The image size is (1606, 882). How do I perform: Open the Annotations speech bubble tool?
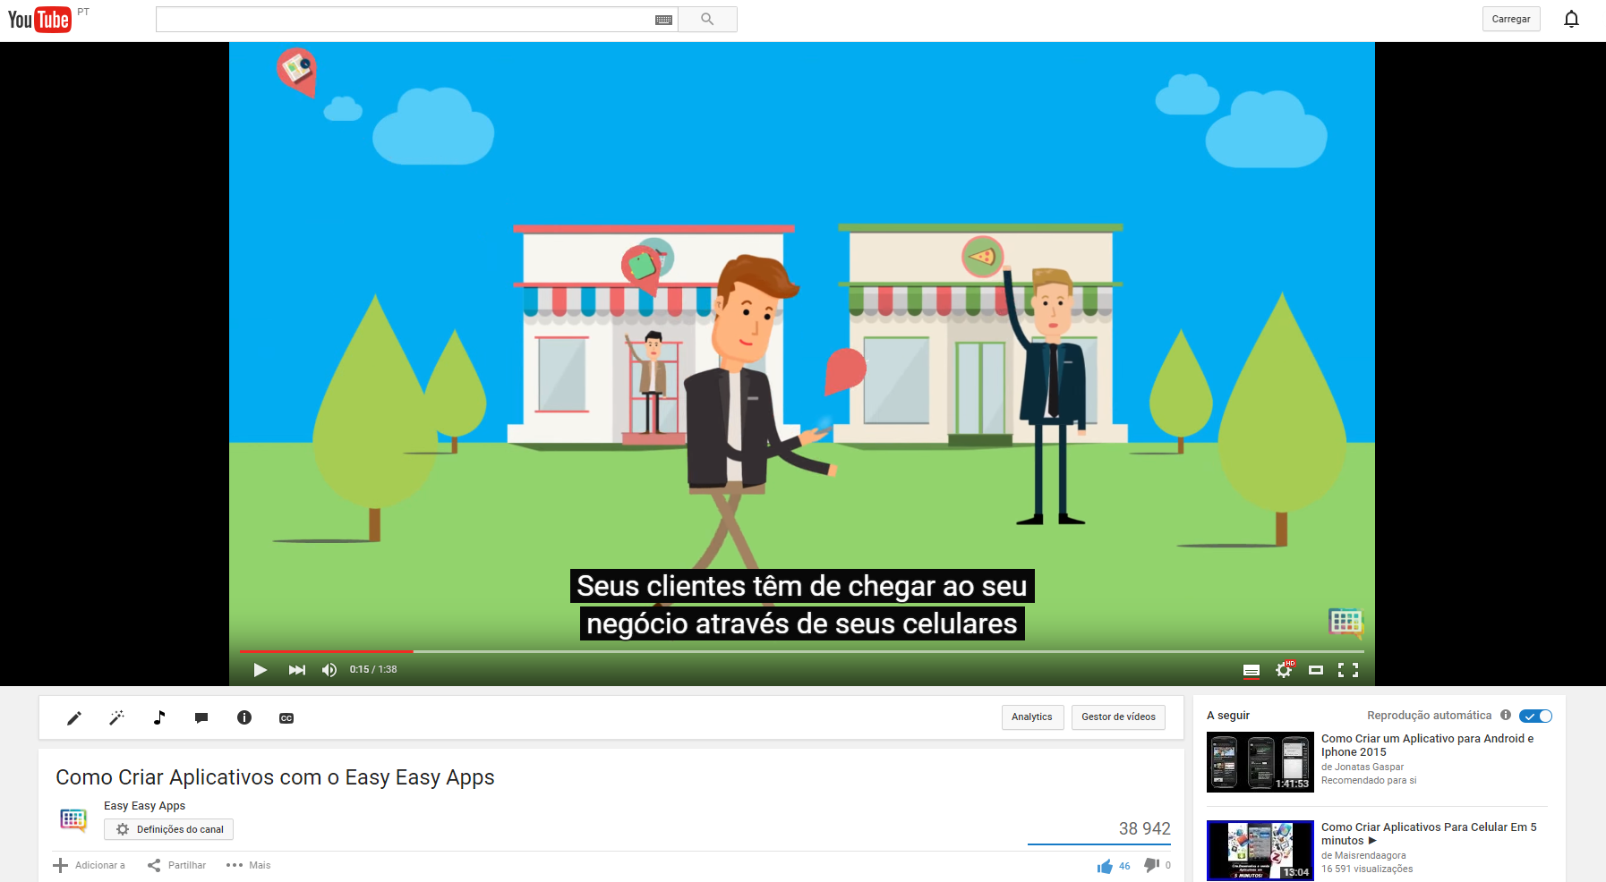[x=201, y=717]
